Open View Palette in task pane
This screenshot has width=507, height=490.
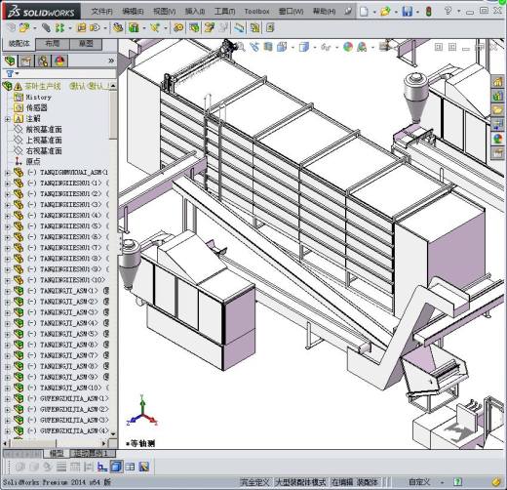click(497, 124)
